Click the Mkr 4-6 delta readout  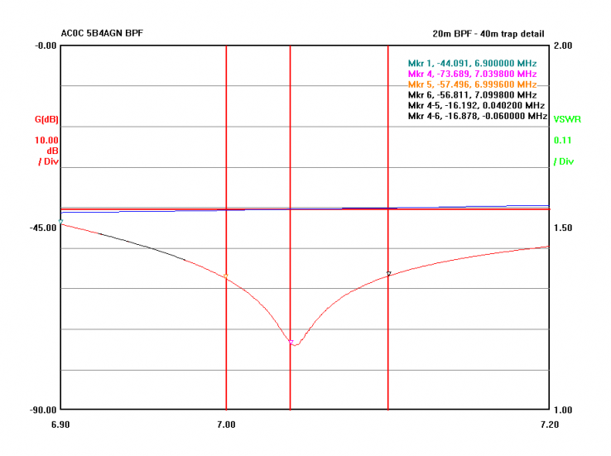[477, 118]
